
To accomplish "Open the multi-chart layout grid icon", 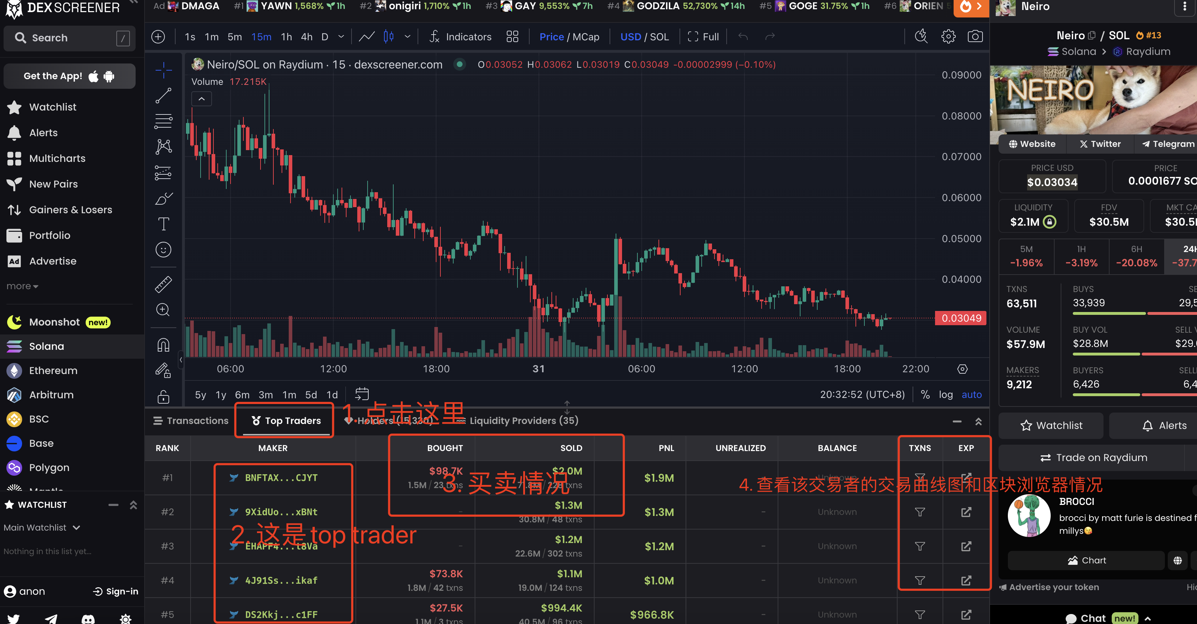I will point(512,37).
